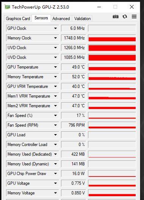Image resolution: width=144 pixels, height=200 pixels.
Task: Select the Validation tab
Action: [82, 19]
